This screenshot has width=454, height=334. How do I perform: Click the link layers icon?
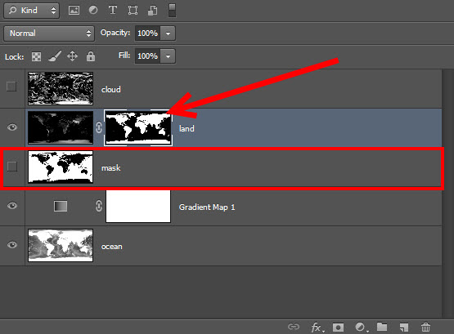point(294,327)
